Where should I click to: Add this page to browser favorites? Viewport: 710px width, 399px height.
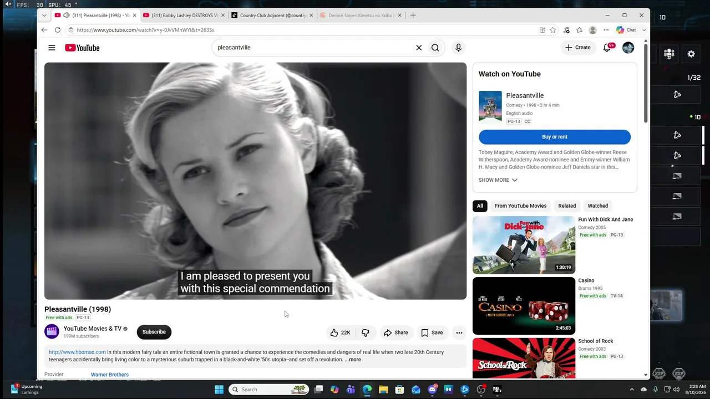(x=553, y=30)
